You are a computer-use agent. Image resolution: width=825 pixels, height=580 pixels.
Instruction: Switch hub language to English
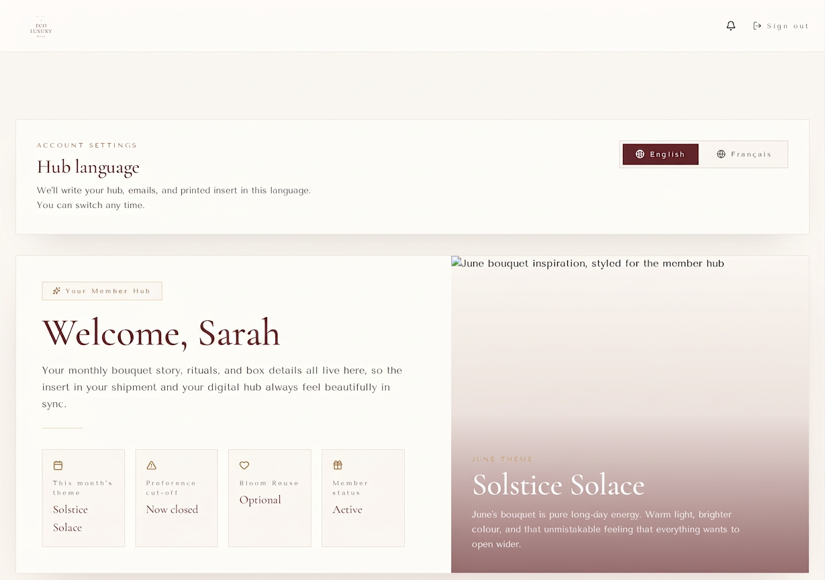[x=661, y=154]
